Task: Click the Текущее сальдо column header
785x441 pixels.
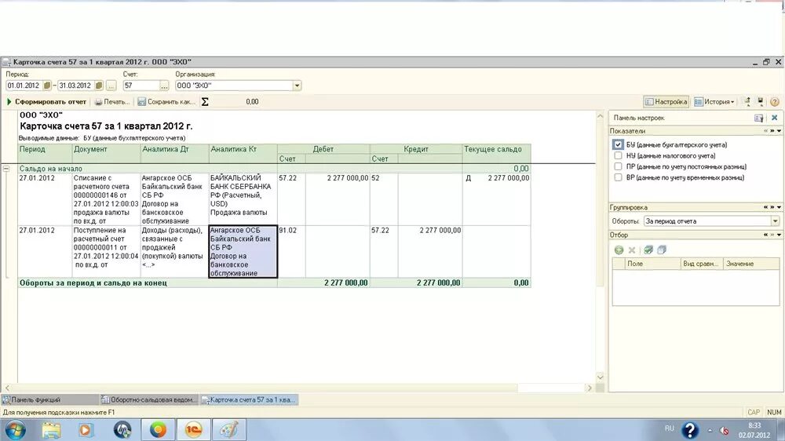Action: coord(496,153)
